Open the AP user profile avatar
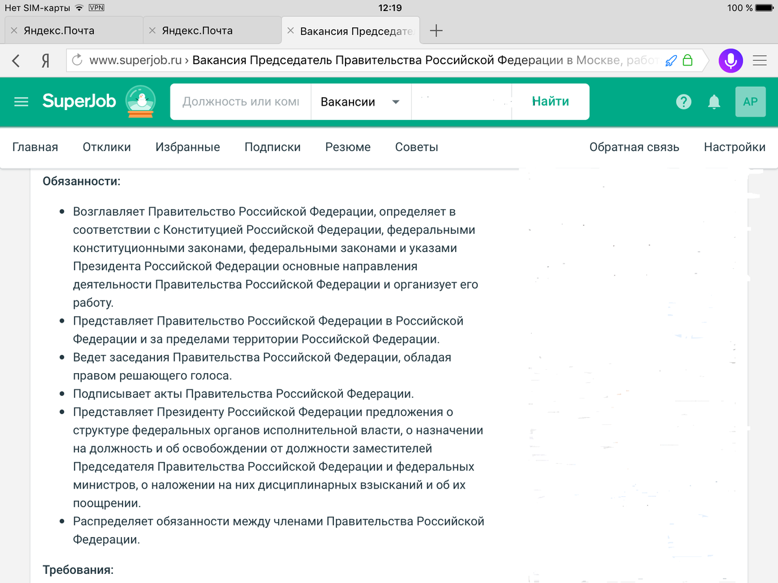Viewport: 778px width, 583px height. tap(750, 102)
